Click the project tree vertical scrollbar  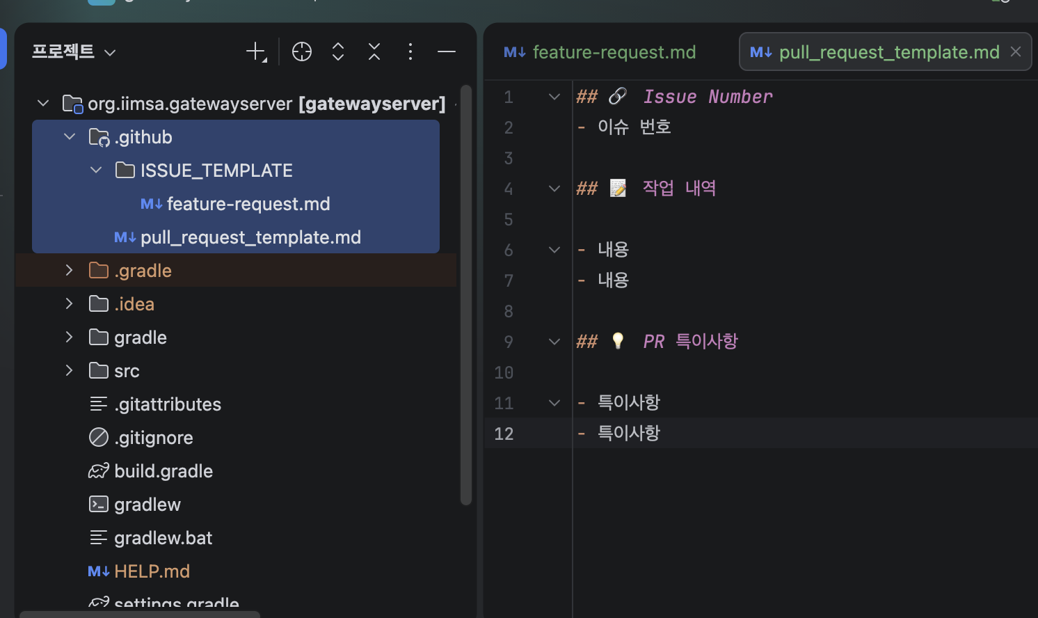[x=466, y=295]
